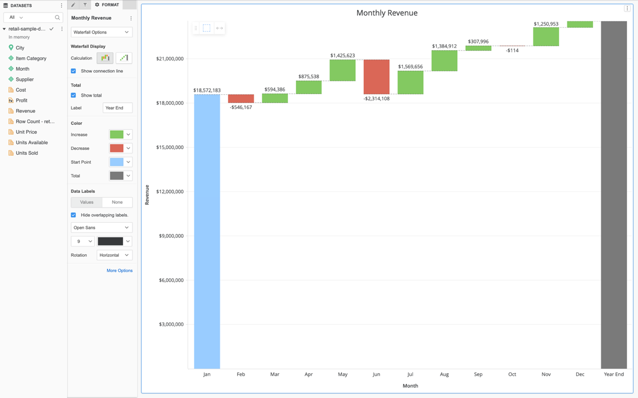Disable Hide overlapping labels checkbox
This screenshot has height=398, width=638.
pos(74,215)
